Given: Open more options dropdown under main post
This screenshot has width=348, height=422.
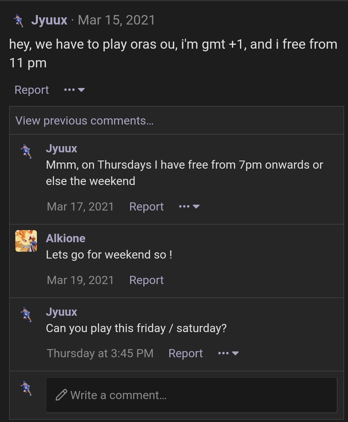Looking at the screenshot, I should pos(74,90).
